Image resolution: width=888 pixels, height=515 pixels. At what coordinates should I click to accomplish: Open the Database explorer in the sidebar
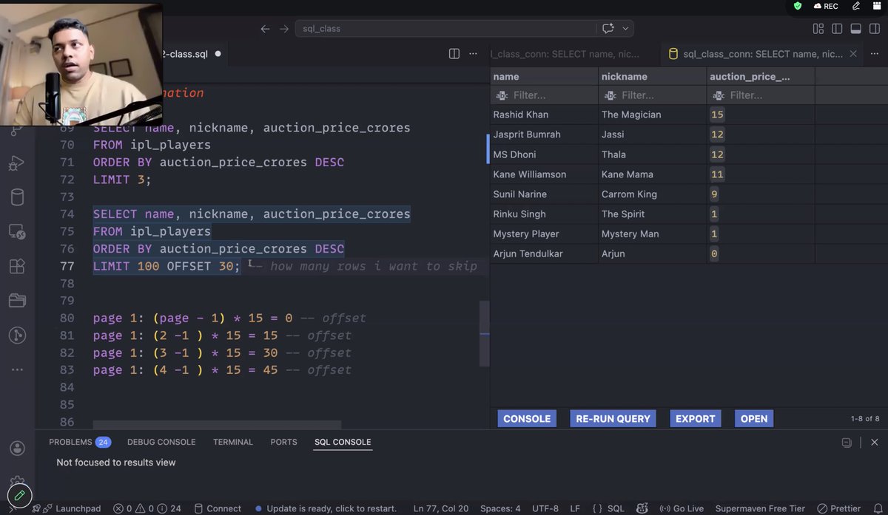pyautogui.click(x=18, y=197)
